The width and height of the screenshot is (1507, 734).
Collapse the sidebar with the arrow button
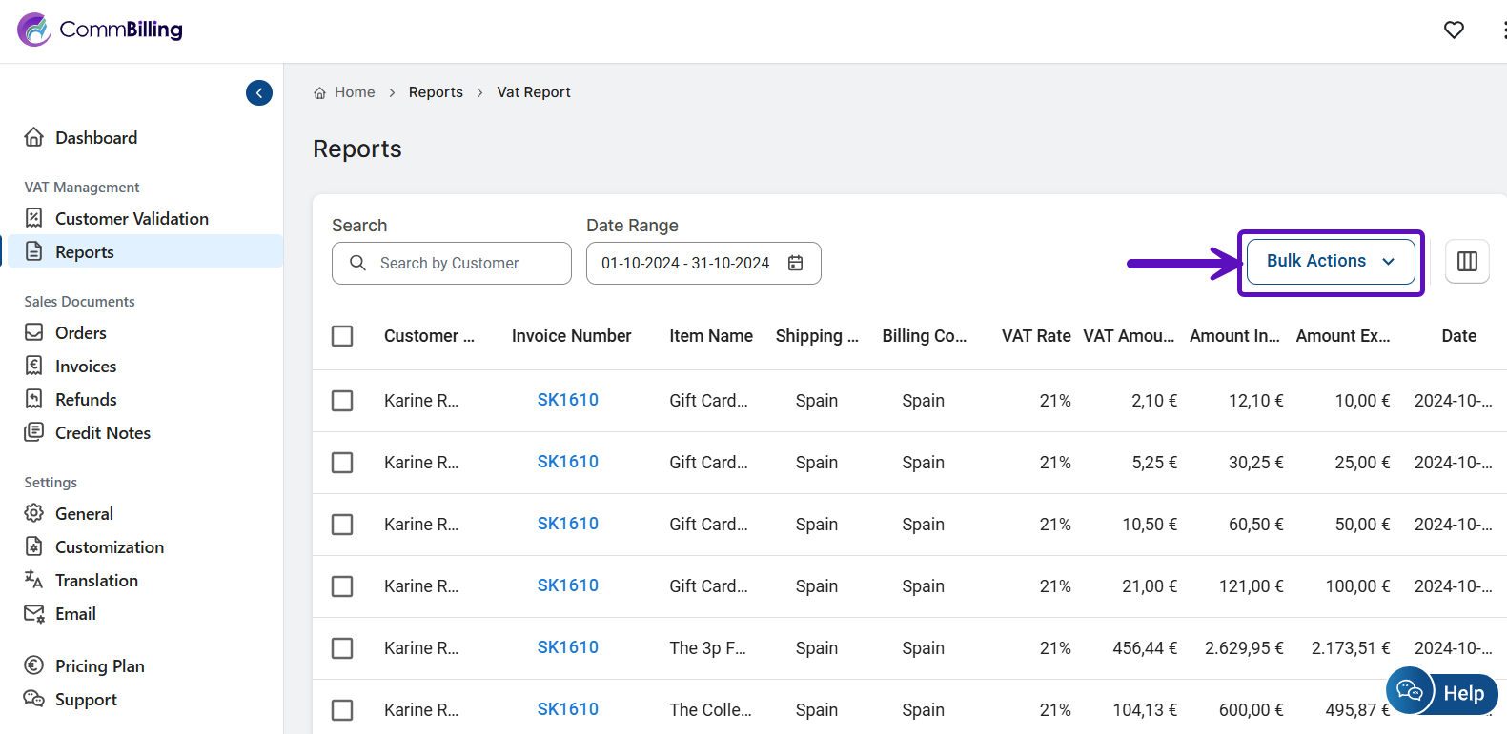(x=259, y=92)
